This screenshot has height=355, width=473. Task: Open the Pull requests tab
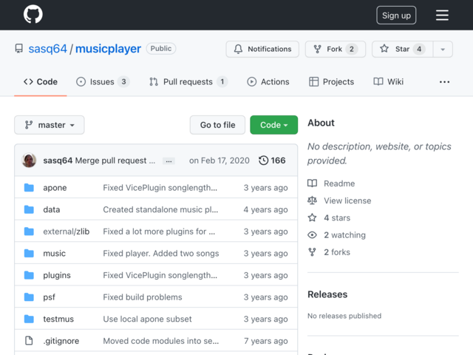(188, 82)
